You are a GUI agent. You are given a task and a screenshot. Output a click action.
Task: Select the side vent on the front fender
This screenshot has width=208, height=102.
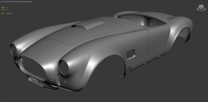[x=131, y=54]
